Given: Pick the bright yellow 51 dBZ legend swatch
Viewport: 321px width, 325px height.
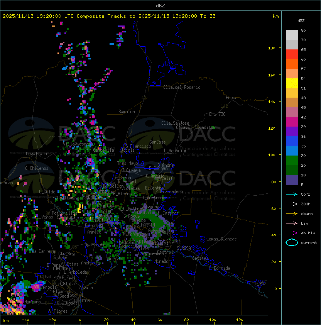Looking at the screenshot, I should click(292, 83).
